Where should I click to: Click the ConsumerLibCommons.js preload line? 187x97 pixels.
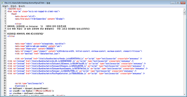coord(77,64)
